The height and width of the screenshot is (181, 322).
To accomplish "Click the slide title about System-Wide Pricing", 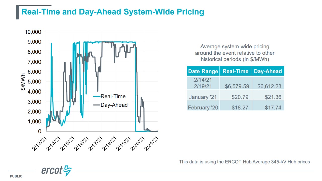I will pyautogui.click(x=112, y=12).
